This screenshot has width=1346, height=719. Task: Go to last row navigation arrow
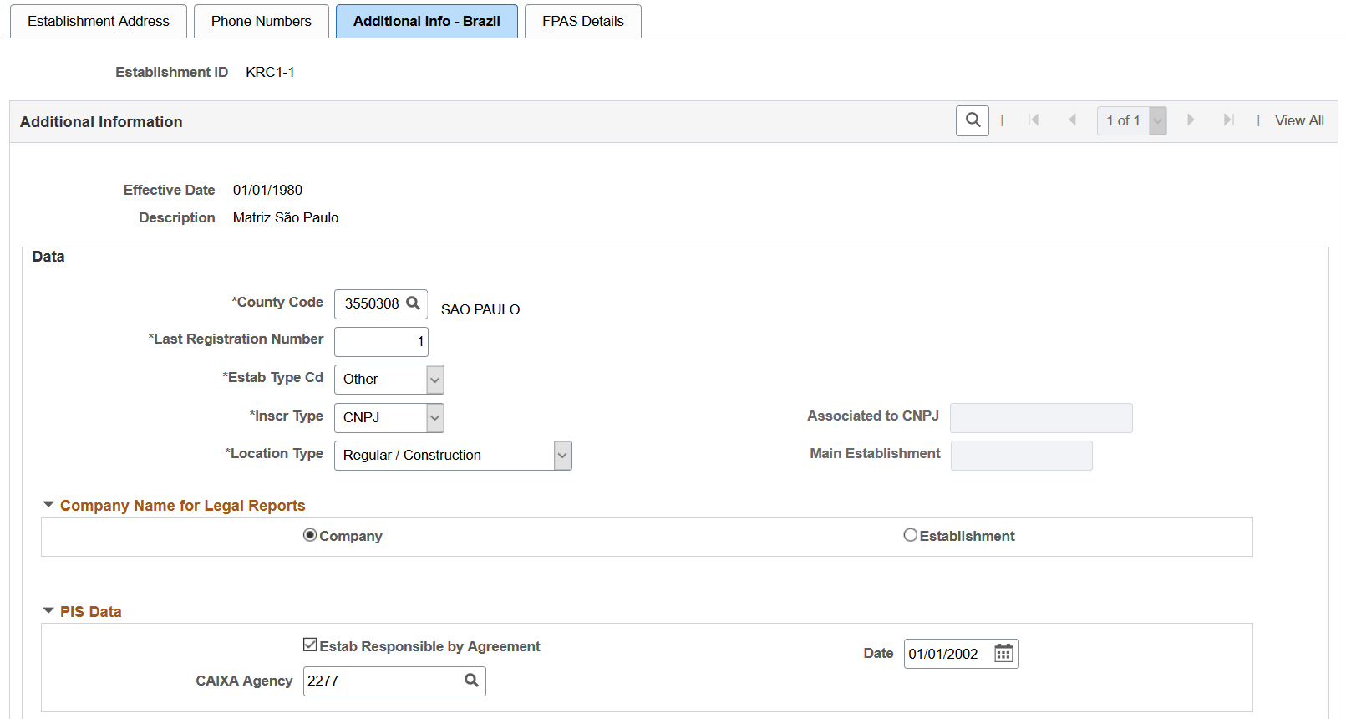(1229, 120)
